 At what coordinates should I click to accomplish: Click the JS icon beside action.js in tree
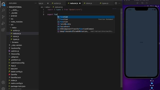(11, 30)
